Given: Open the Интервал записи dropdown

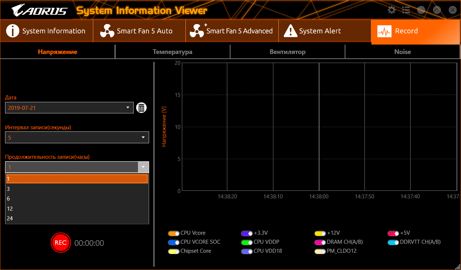Looking at the screenshot, I should click(x=77, y=137).
